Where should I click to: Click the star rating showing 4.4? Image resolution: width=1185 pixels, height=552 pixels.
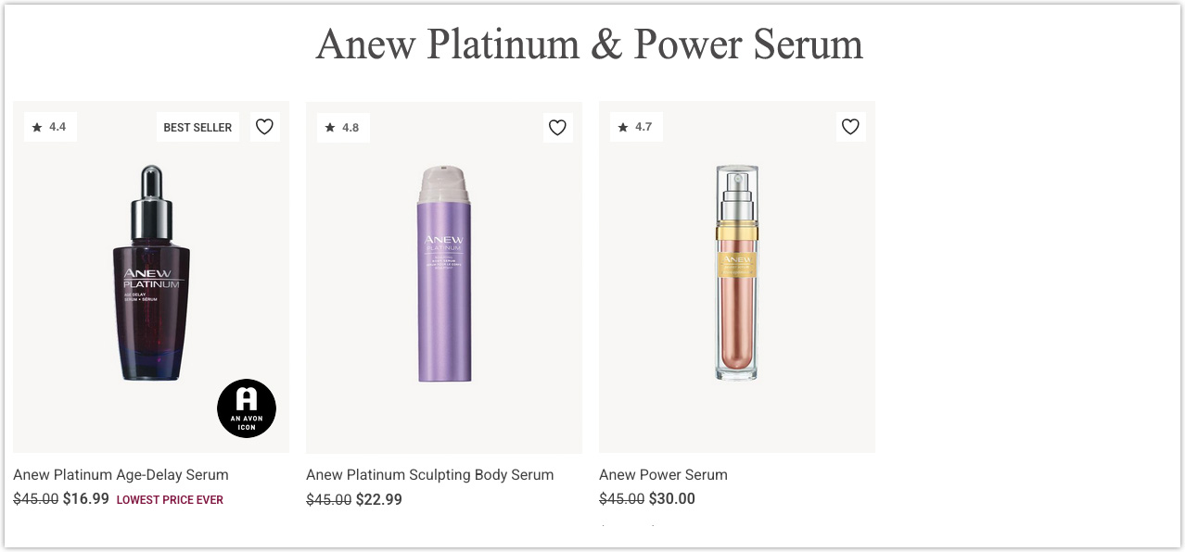(x=50, y=127)
